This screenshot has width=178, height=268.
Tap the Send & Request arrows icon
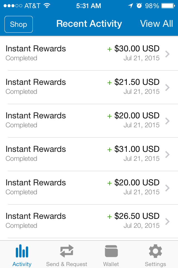tap(66, 251)
